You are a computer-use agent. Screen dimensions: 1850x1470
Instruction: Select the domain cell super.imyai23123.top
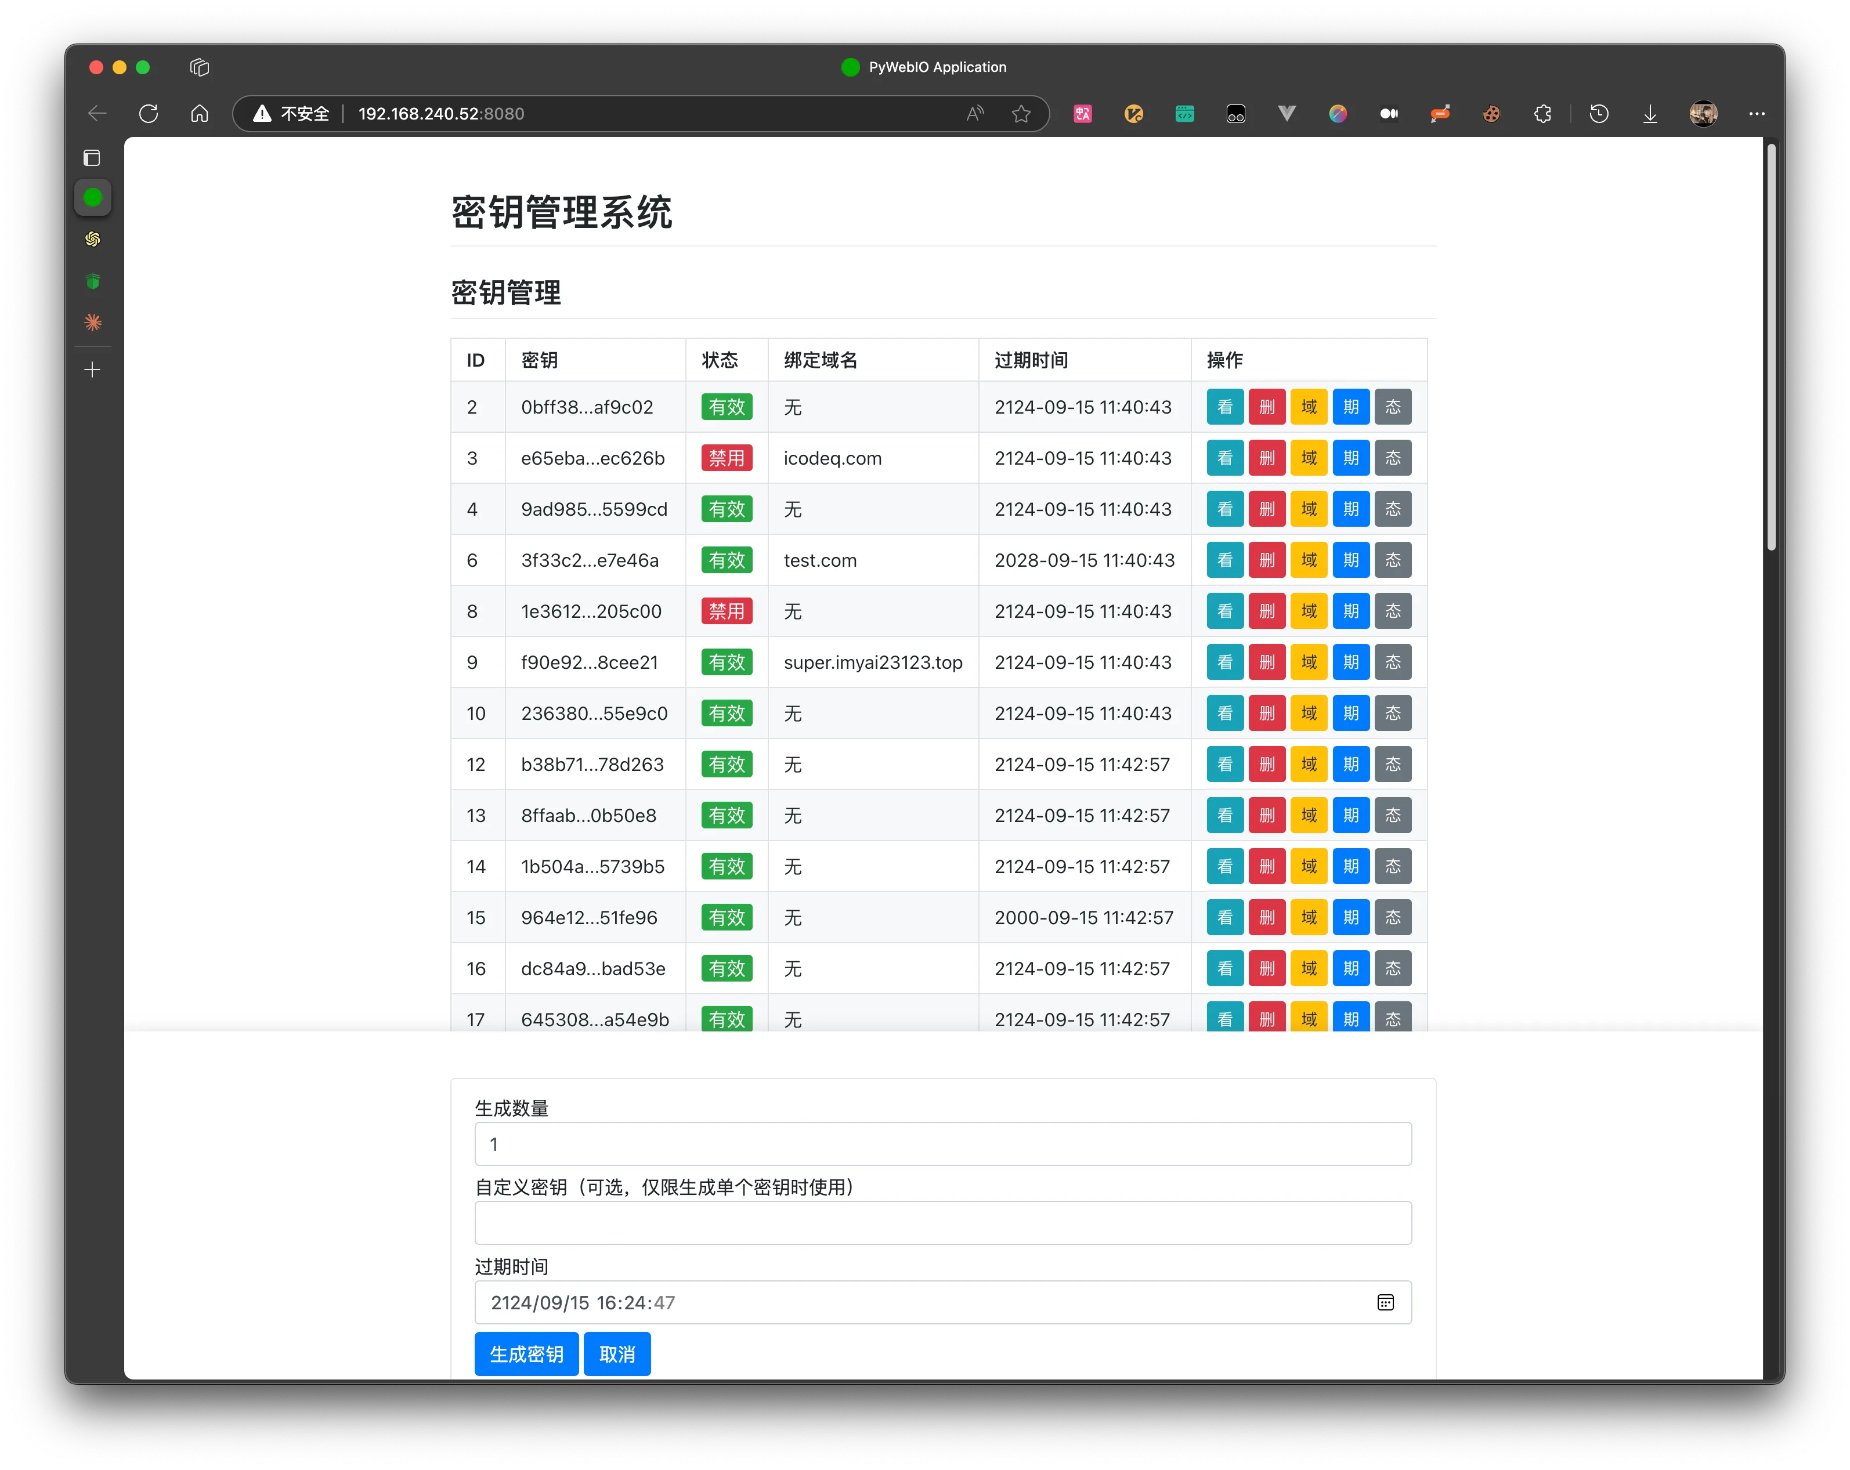[873, 662]
